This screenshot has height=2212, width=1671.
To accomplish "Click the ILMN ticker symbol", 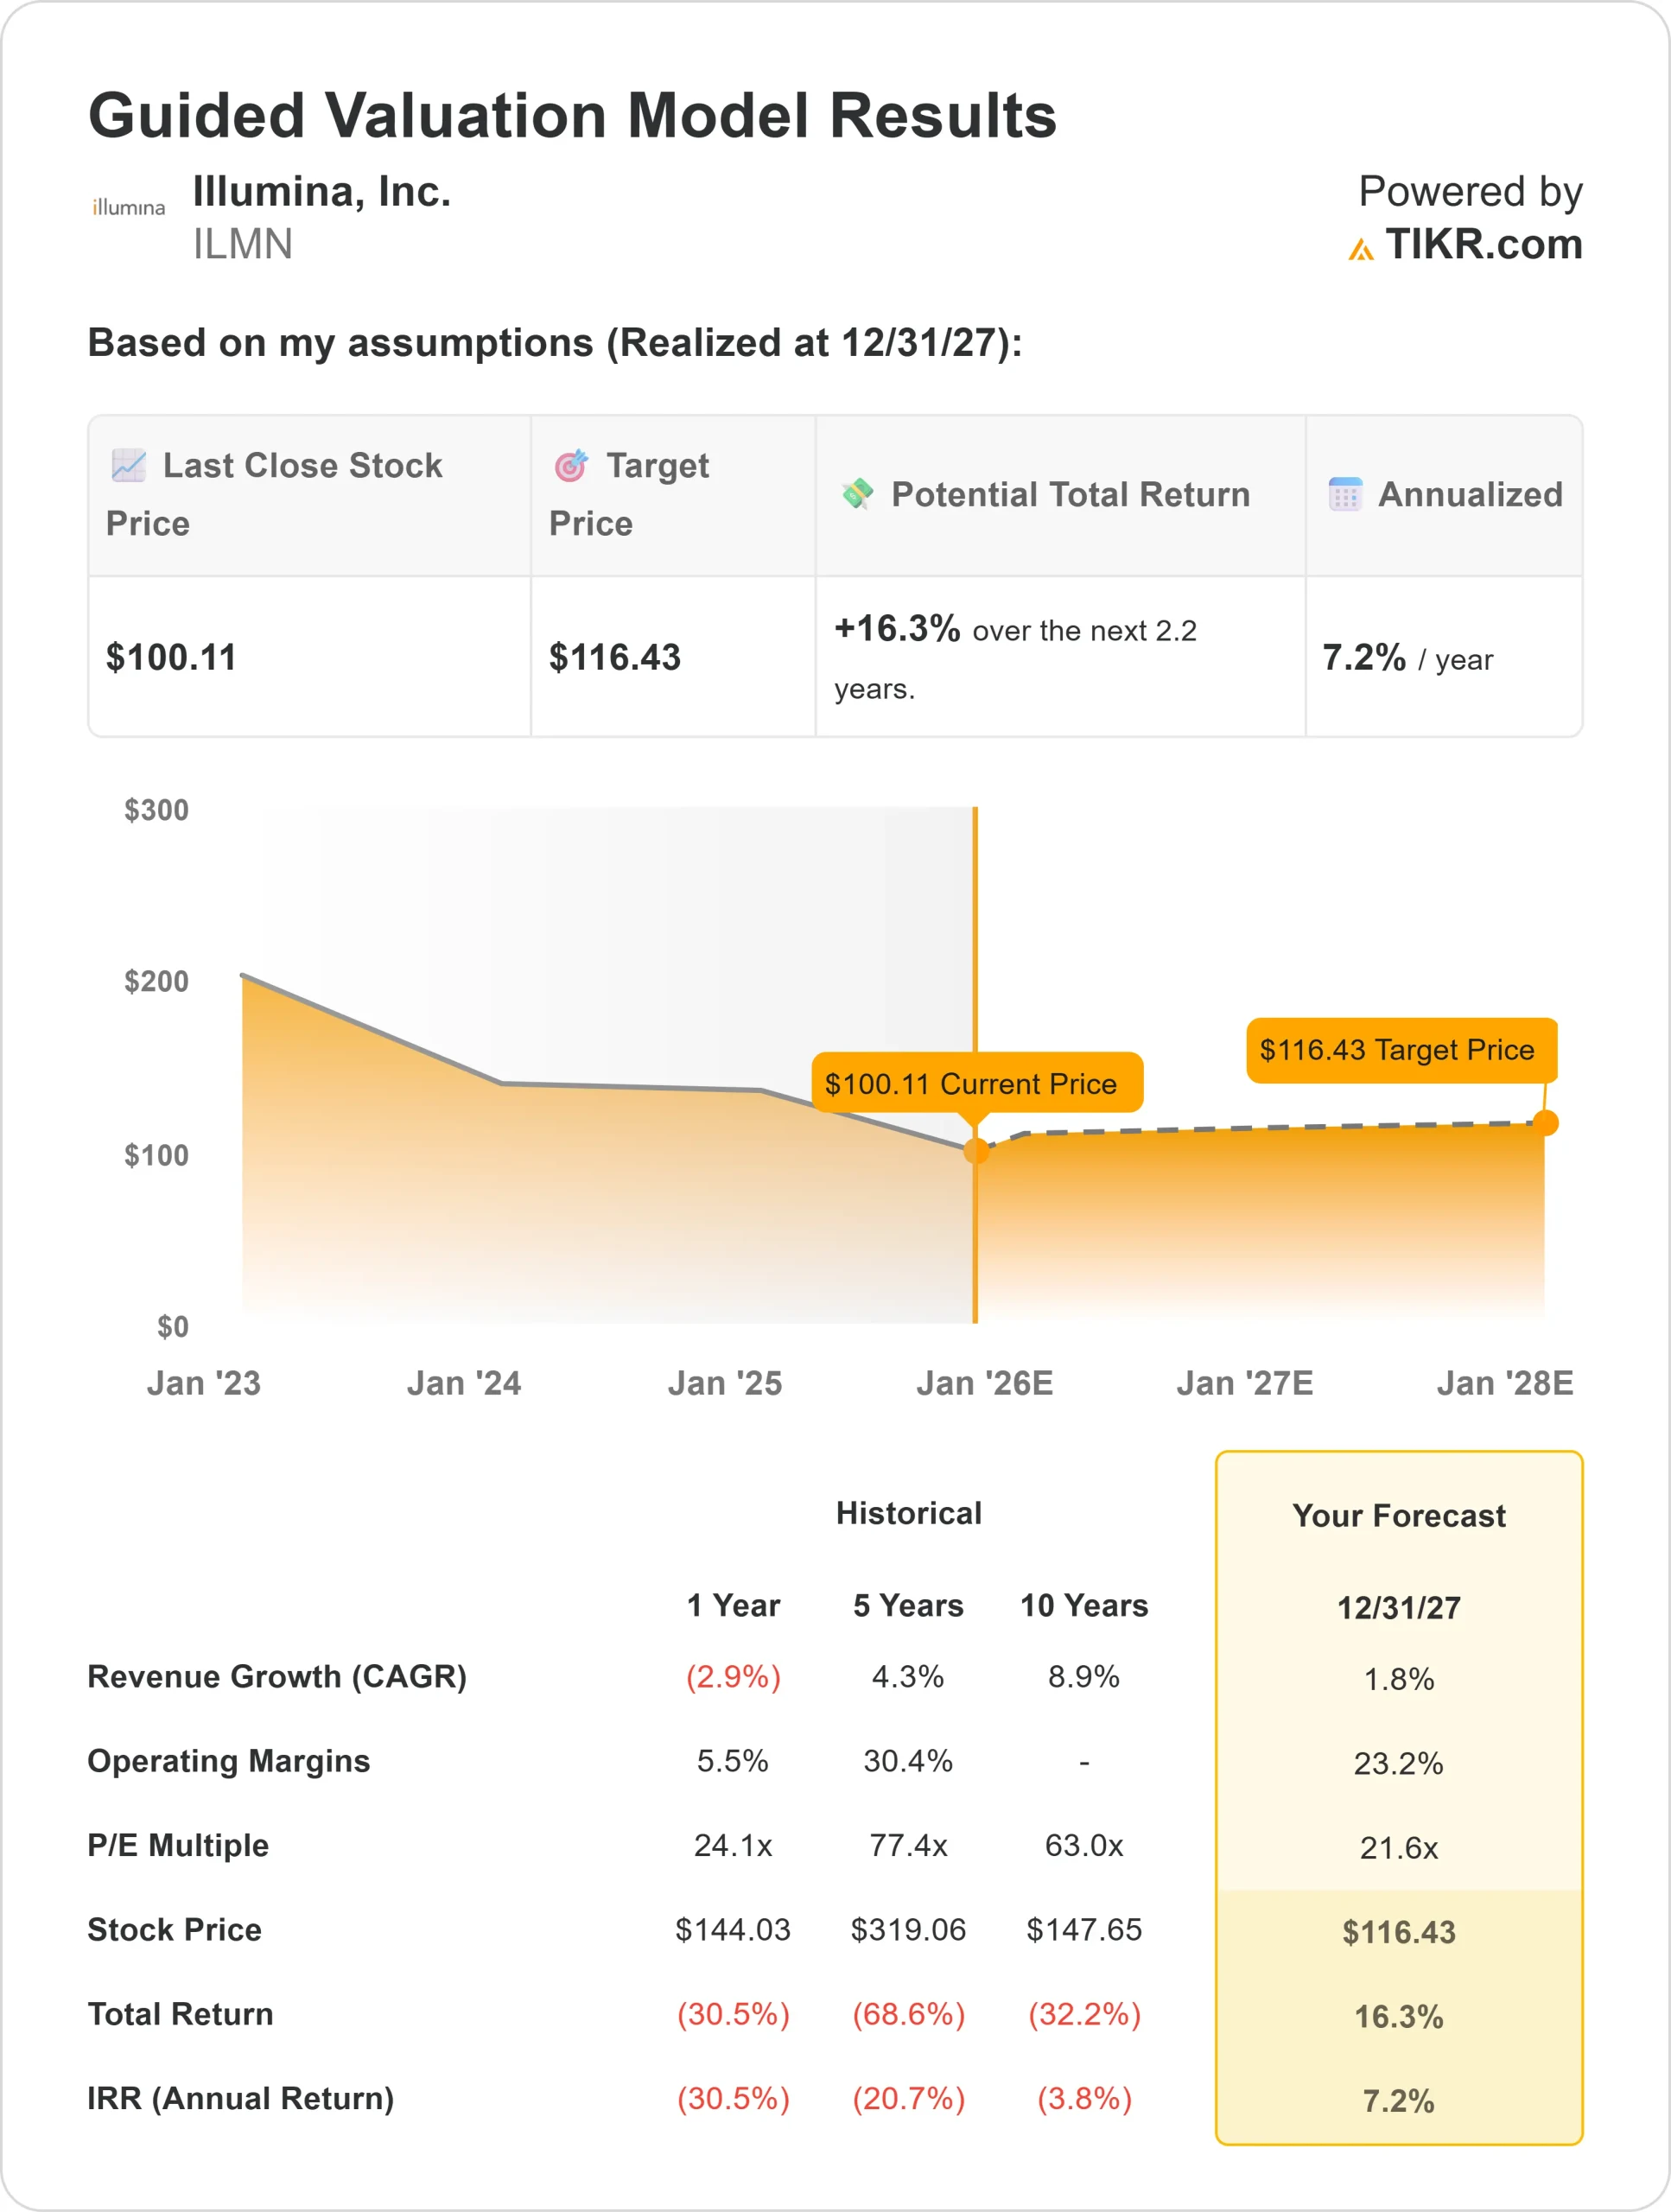I will tap(243, 245).
